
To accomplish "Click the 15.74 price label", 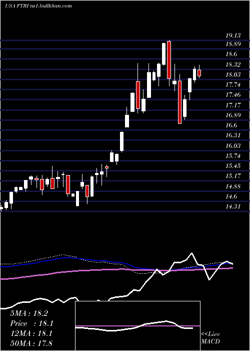I will pos(233,156).
